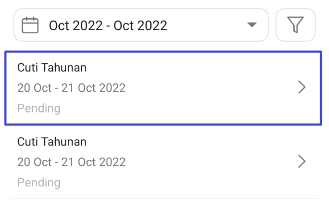This screenshot has width=329, height=210.
Task: Select Pending status in the bottom entry
Action: [39, 182]
